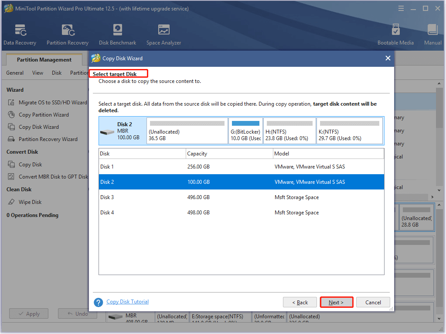Screen dimensions: 446x334
Task: Launch Partition Recovery tool
Action: tap(68, 34)
